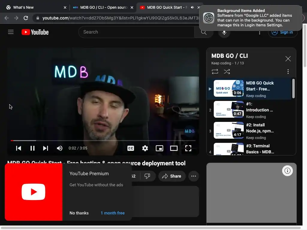Image resolution: width=307 pixels, height=230 pixels.
Task: Go forward in browser history
Action: click(x=16, y=18)
